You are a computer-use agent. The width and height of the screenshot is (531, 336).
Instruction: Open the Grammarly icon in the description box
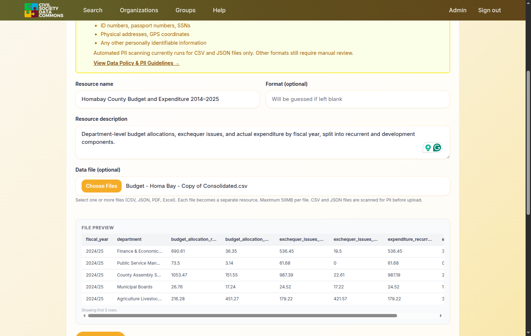click(x=437, y=147)
